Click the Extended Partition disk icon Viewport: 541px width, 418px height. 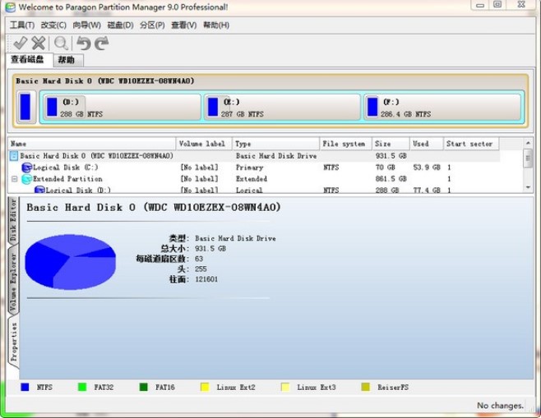(x=26, y=179)
